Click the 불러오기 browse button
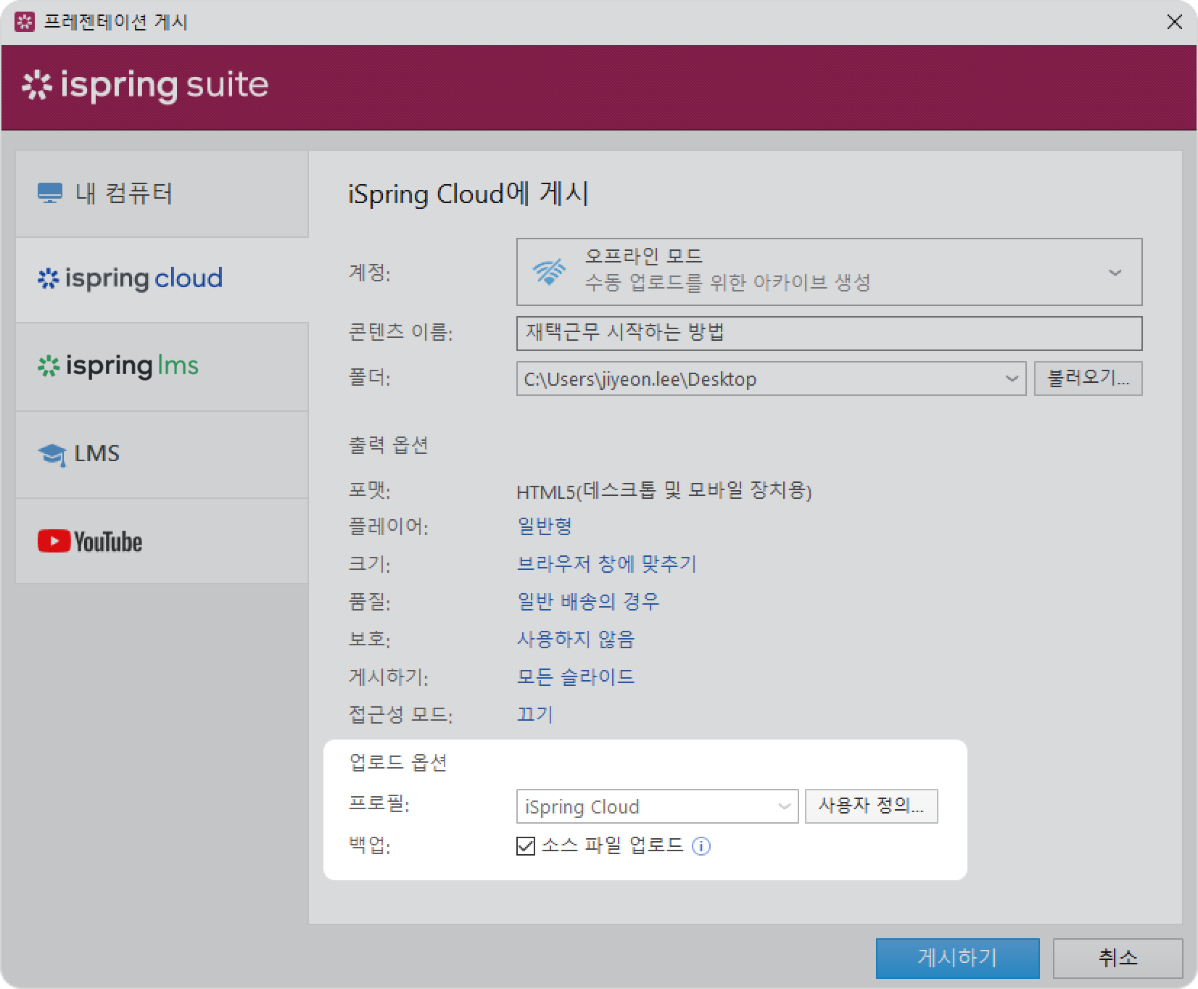Screen dimensions: 1198x989 coord(1088,378)
